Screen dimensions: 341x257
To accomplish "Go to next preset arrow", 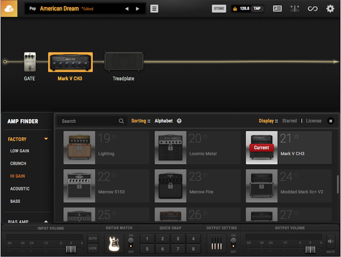I will coord(137,8).
